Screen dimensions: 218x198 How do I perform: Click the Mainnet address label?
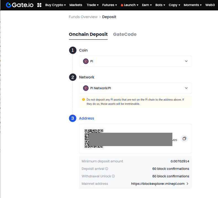pos(95,184)
